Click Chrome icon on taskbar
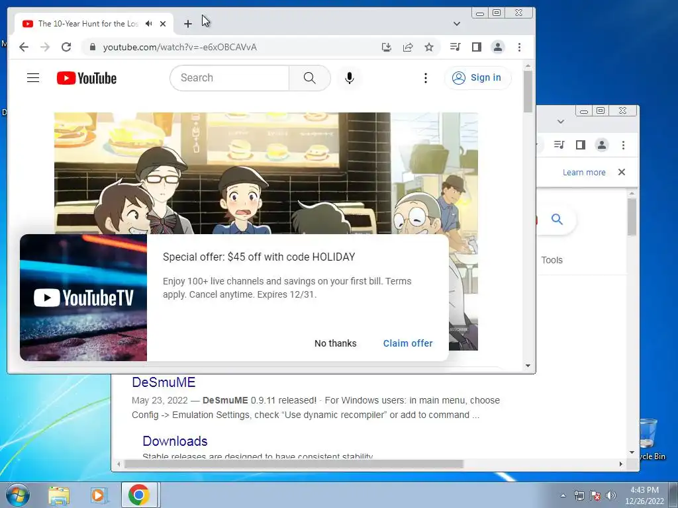 (x=139, y=495)
